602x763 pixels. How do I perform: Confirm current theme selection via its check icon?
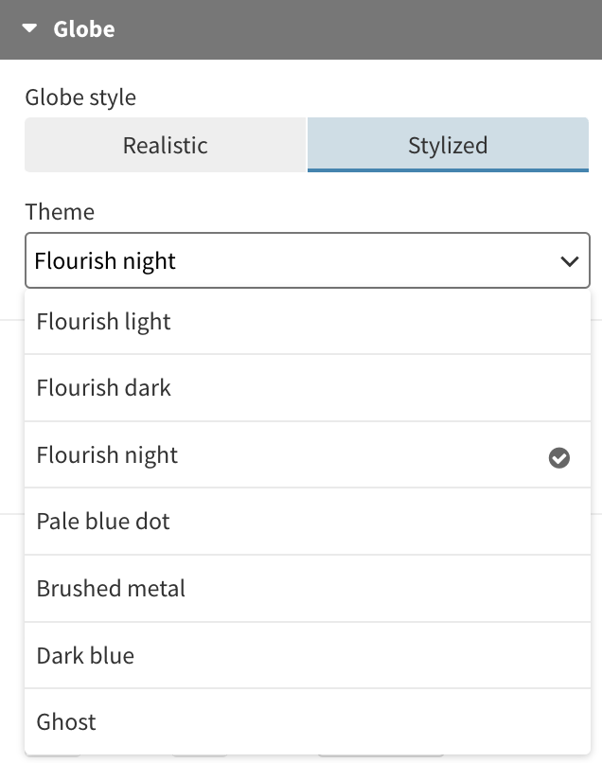(x=559, y=458)
